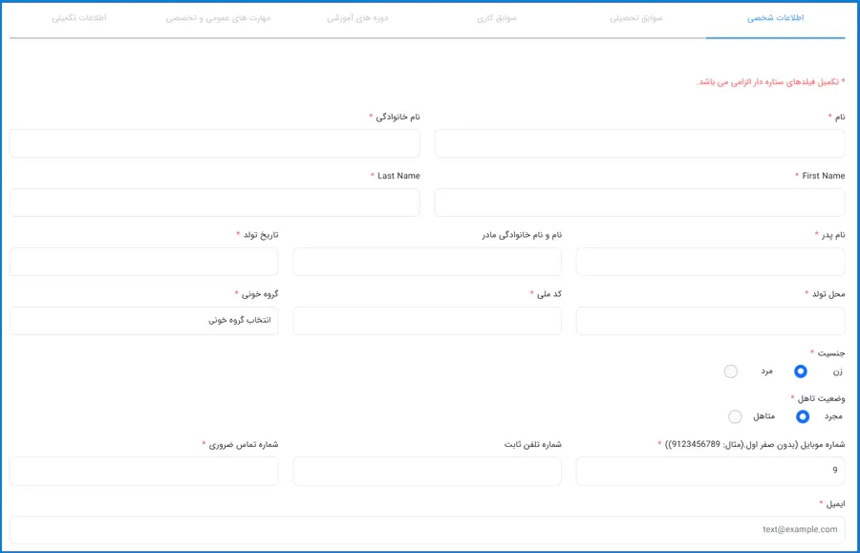The width and height of the screenshot is (860, 553).
Task: Choose متاهل marital status option
Action: pos(735,416)
